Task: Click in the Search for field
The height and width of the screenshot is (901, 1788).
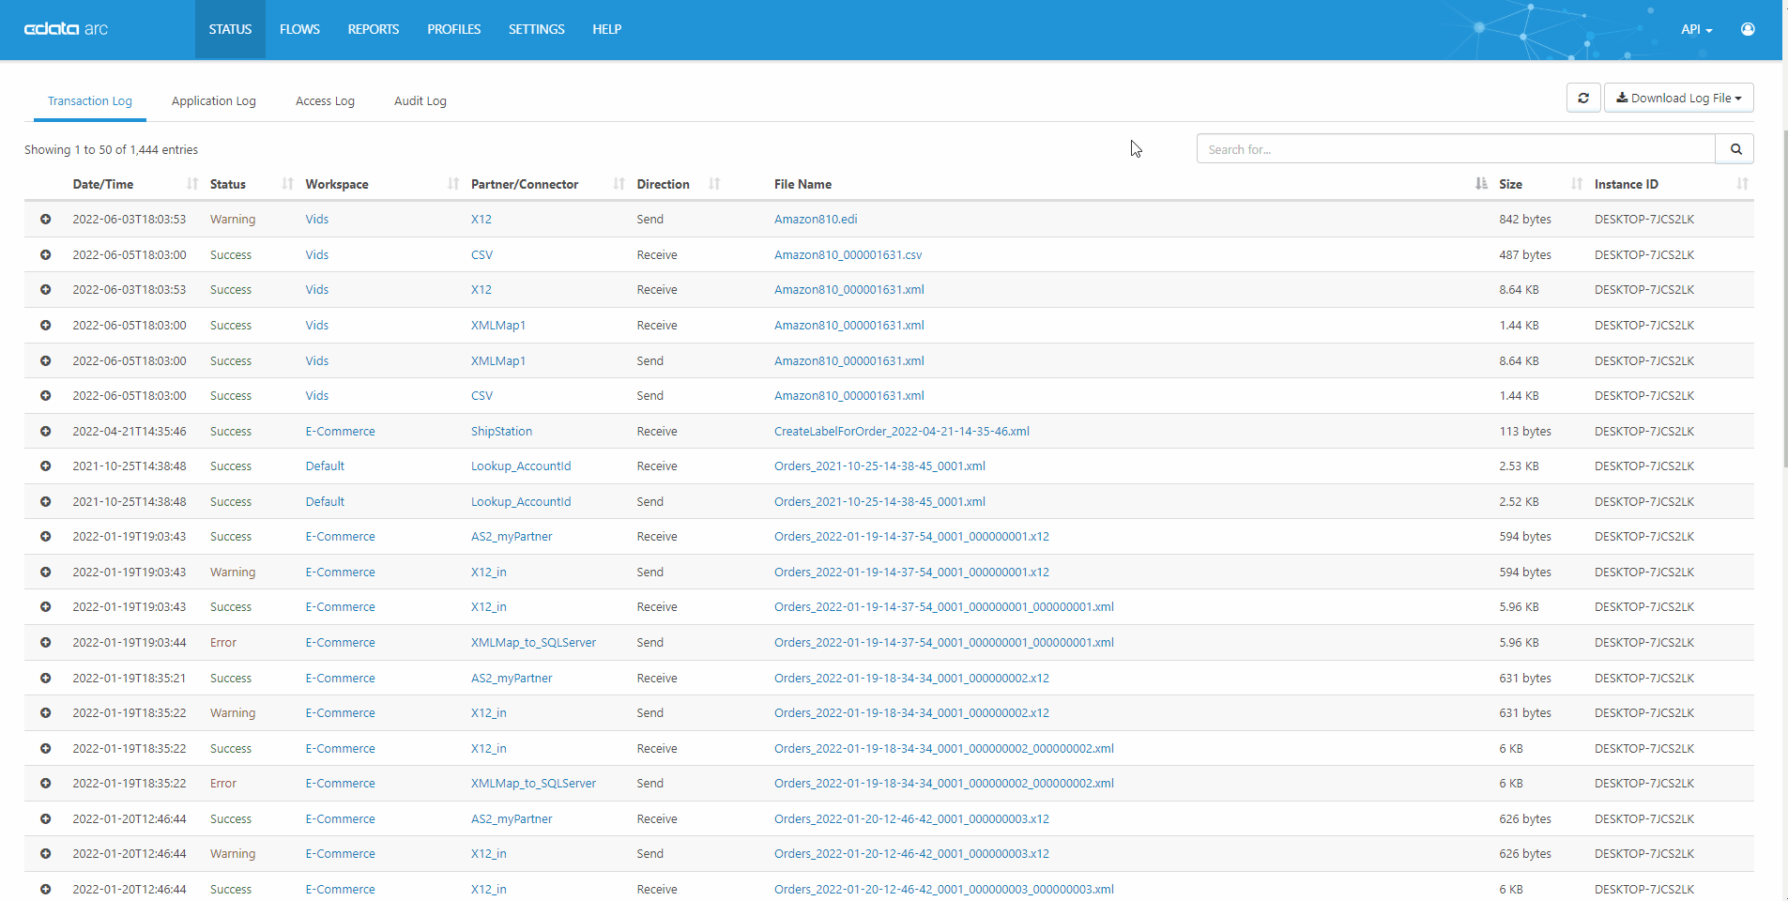Action: click(x=1456, y=149)
